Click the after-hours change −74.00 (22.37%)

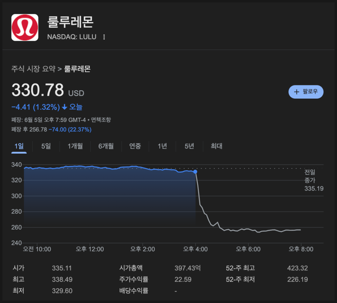[x=70, y=130]
